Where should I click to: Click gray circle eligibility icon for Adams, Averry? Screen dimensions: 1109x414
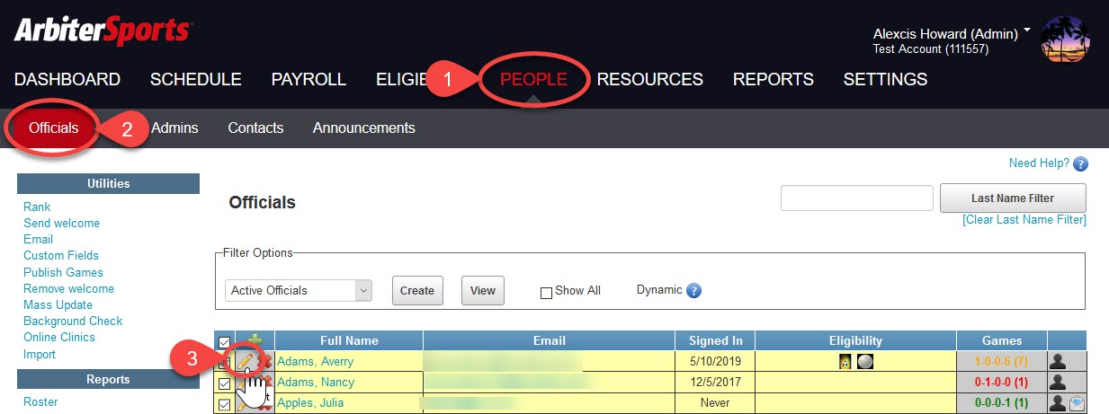tap(864, 361)
